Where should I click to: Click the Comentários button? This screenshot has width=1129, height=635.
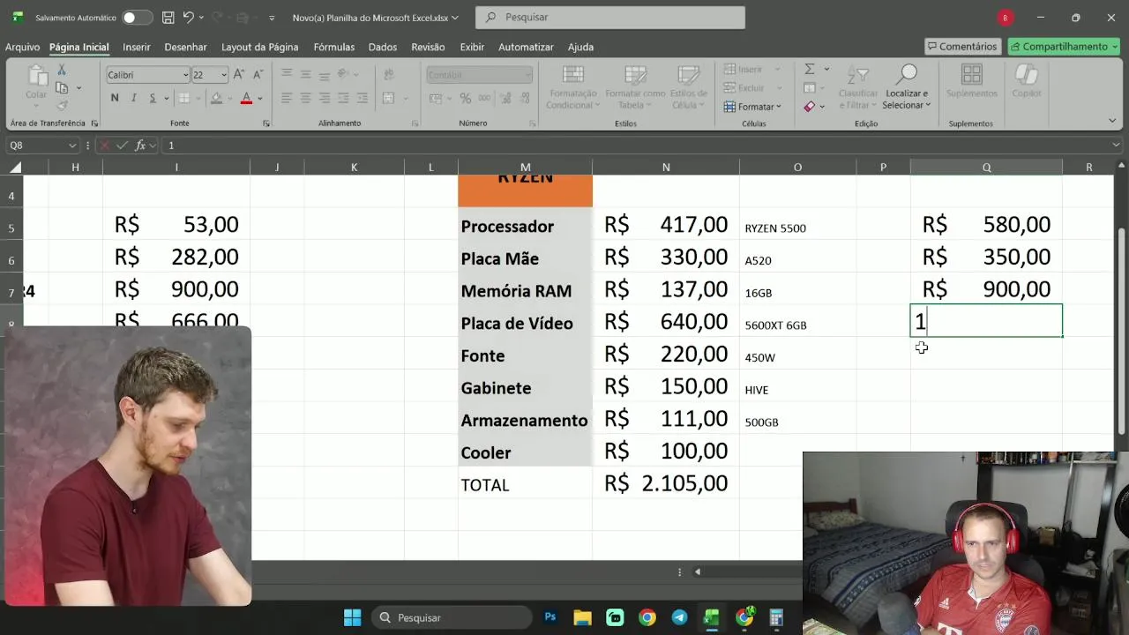(x=961, y=47)
